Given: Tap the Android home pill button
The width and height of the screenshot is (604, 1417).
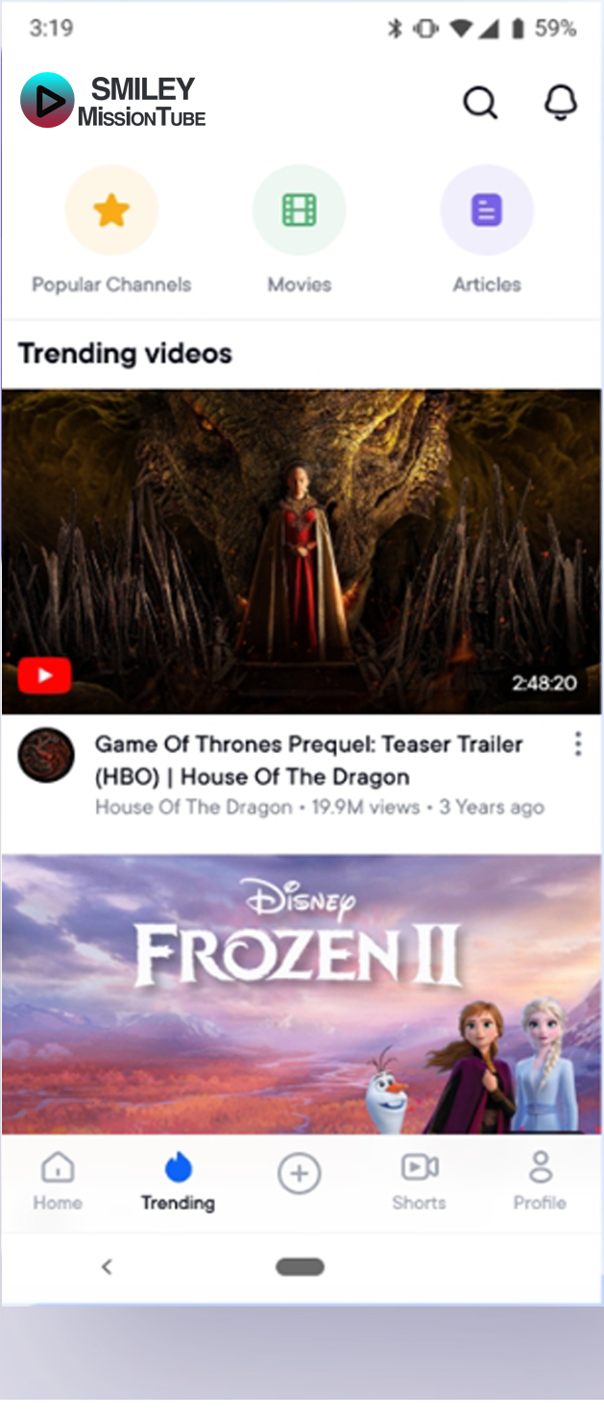Looking at the screenshot, I should pos(300,1267).
